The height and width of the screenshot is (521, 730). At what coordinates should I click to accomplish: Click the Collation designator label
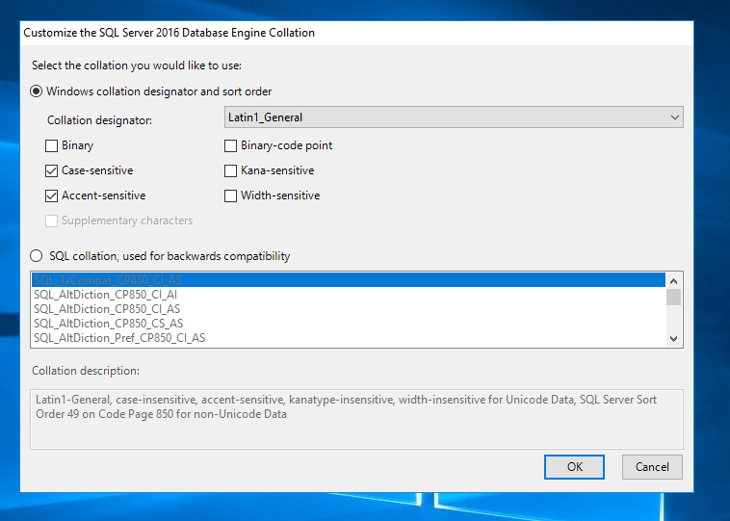[x=99, y=120]
